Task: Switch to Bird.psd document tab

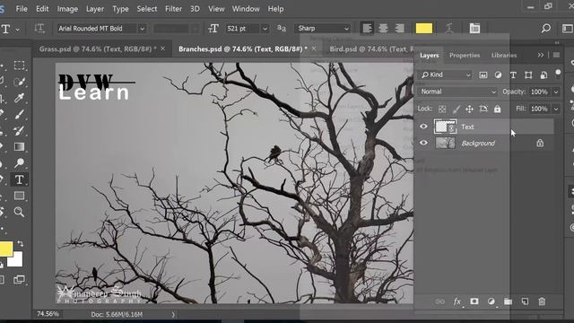Action: pos(371,49)
